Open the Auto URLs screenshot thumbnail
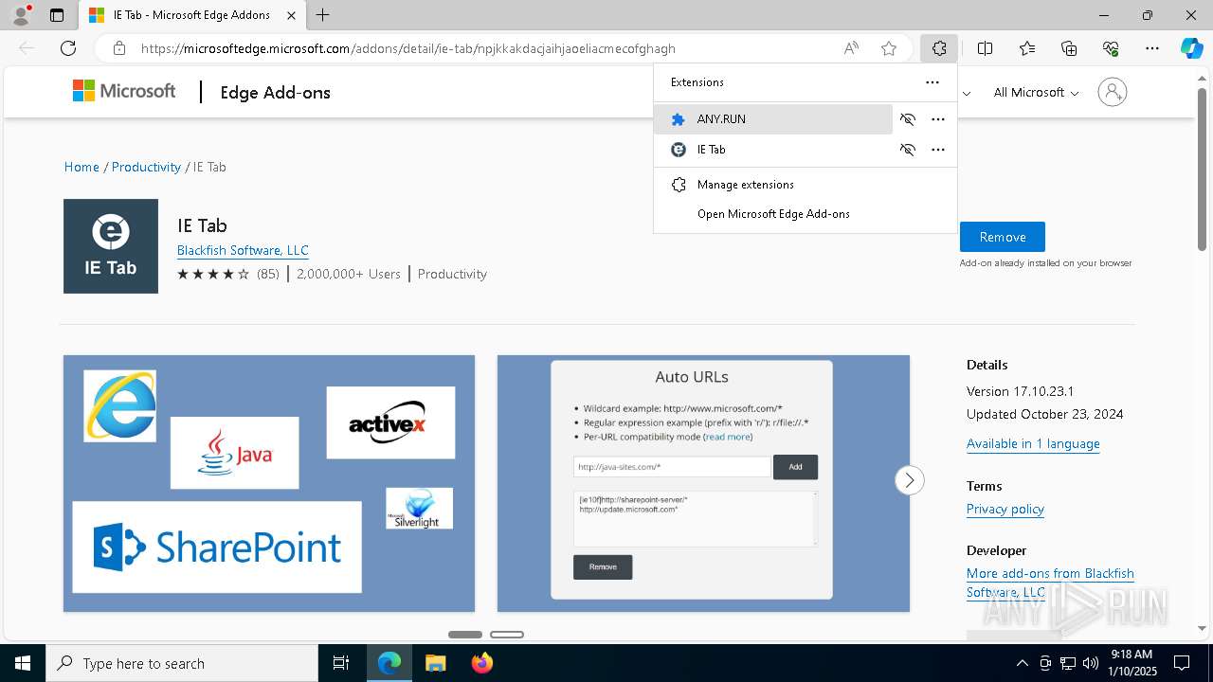Screen dimensions: 1213x682 pos(703,483)
